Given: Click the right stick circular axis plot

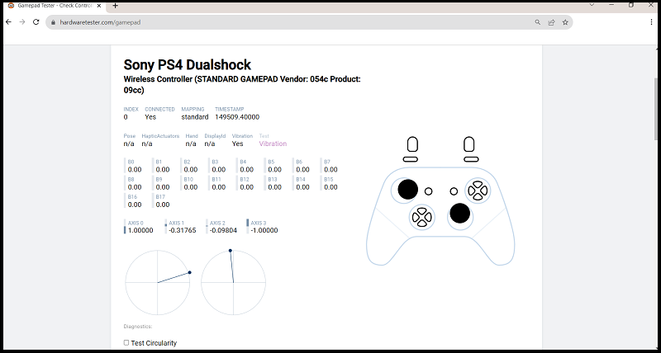Looking at the screenshot, I should [233, 282].
